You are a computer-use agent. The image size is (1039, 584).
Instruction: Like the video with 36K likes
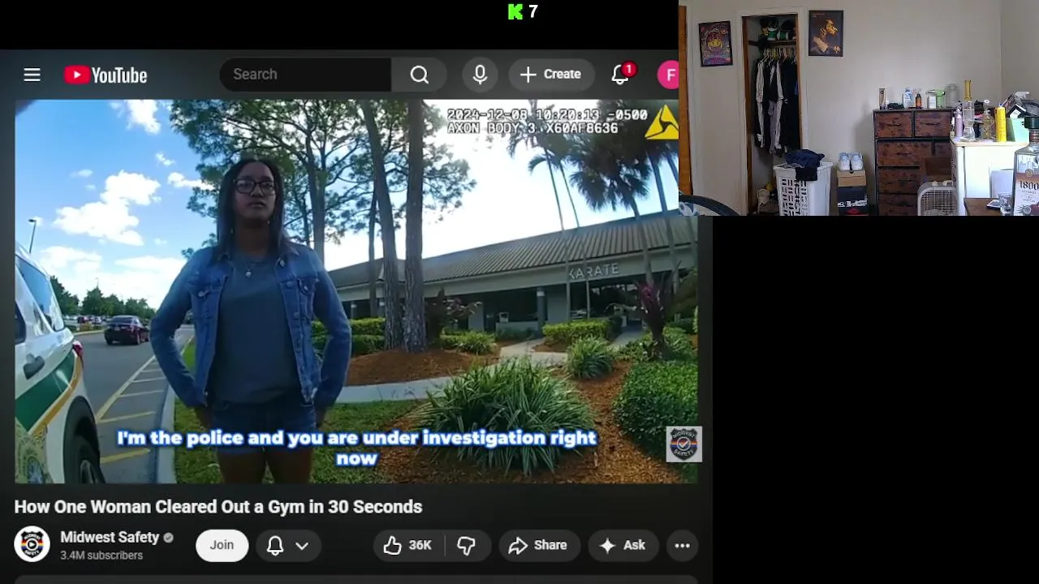407,545
